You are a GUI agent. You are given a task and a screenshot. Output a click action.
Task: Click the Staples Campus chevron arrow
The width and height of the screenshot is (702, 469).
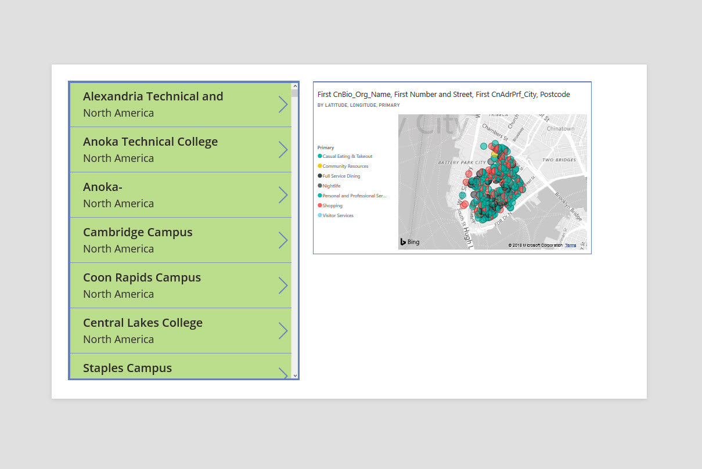(x=283, y=373)
